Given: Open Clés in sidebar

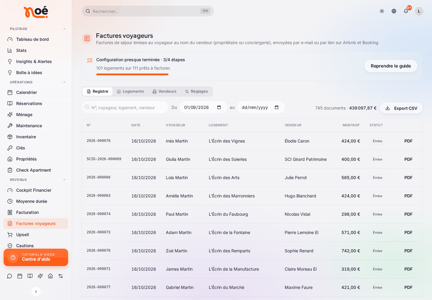Looking at the screenshot, I should [36, 148].
